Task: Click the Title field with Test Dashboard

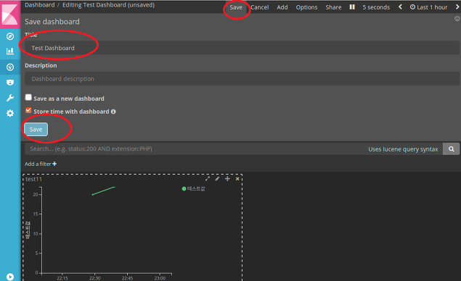Action: [x=242, y=48]
